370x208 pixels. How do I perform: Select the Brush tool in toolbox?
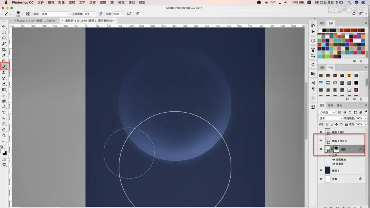4,67
